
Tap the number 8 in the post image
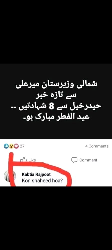51,107
